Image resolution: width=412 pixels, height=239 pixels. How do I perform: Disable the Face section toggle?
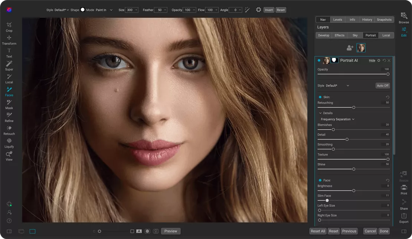tap(320, 180)
